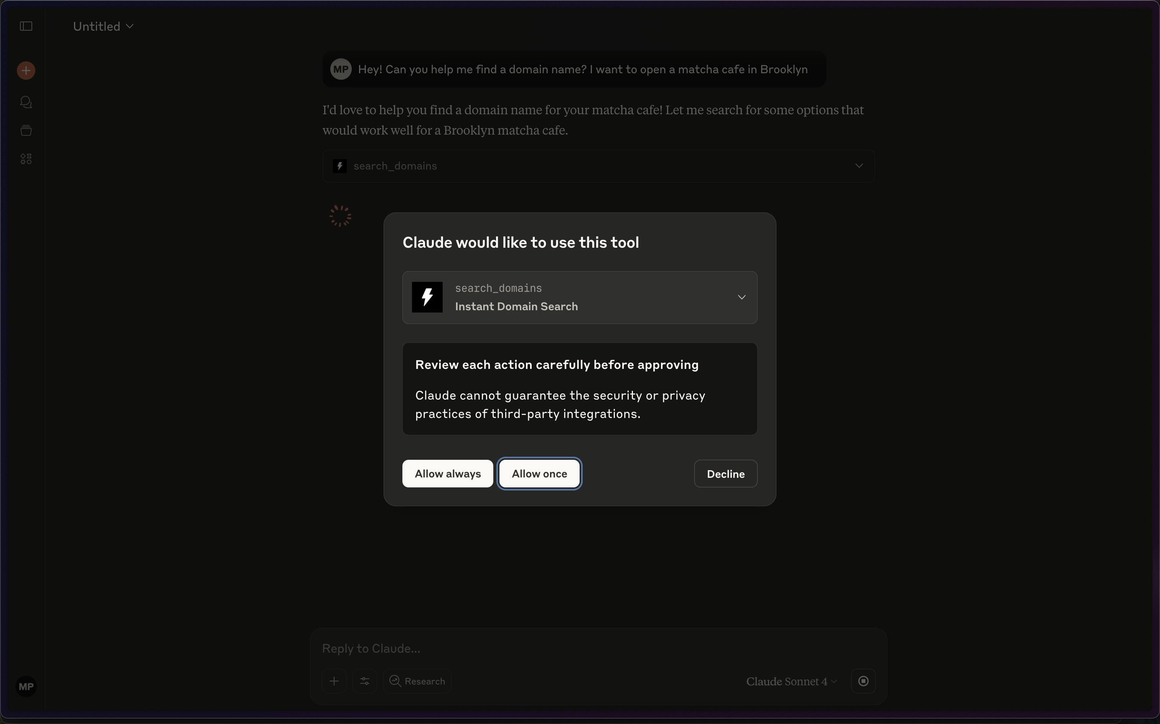Click the Reply to Claude input field
1160x724 pixels.
(x=598, y=648)
